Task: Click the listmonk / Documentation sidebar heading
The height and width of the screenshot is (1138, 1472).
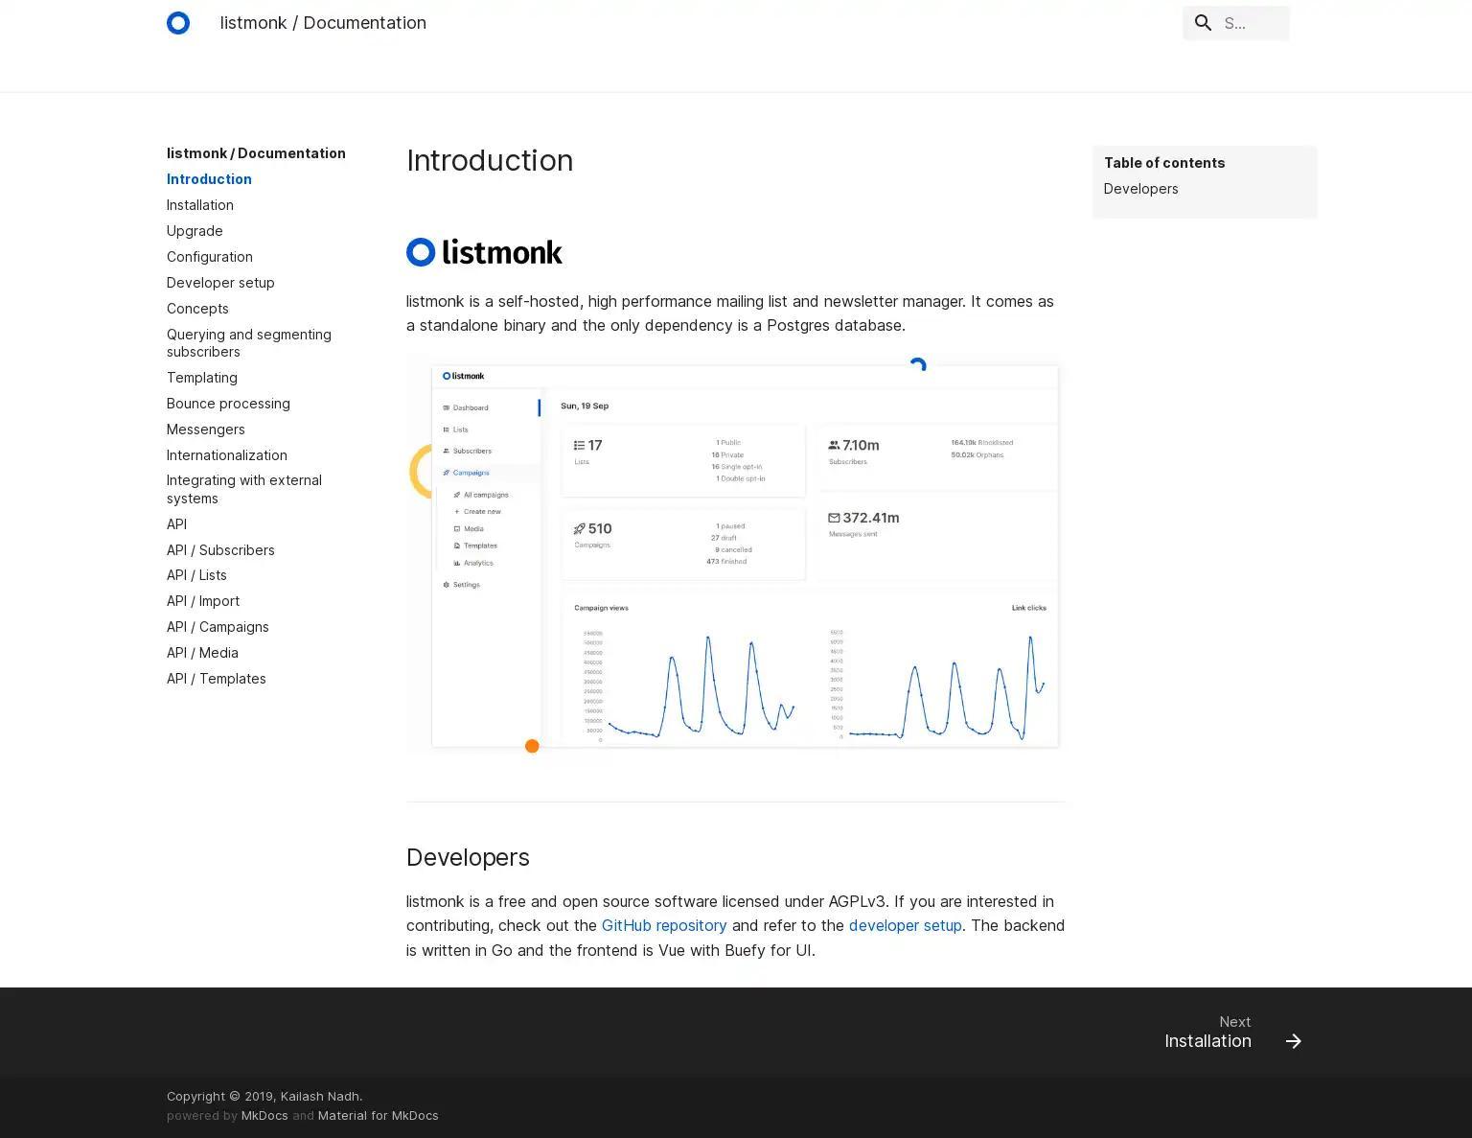Action: pos(256,153)
